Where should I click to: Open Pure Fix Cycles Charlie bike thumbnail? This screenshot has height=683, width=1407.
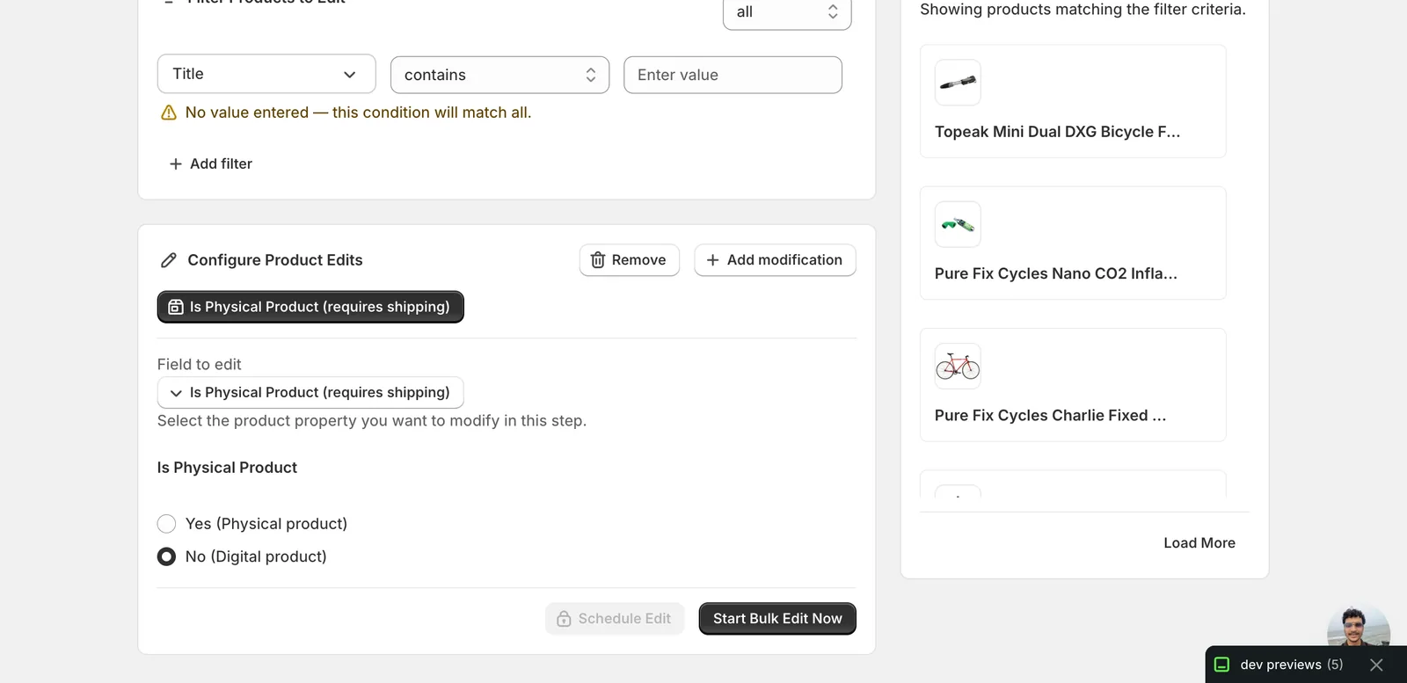coord(958,366)
